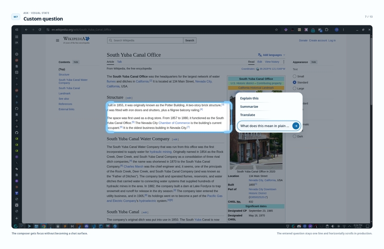The width and height of the screenshot is (384, 249).
Task: Click the globe icon beside Coordinates
Action: pyautogui.click(x=257, y=69)
